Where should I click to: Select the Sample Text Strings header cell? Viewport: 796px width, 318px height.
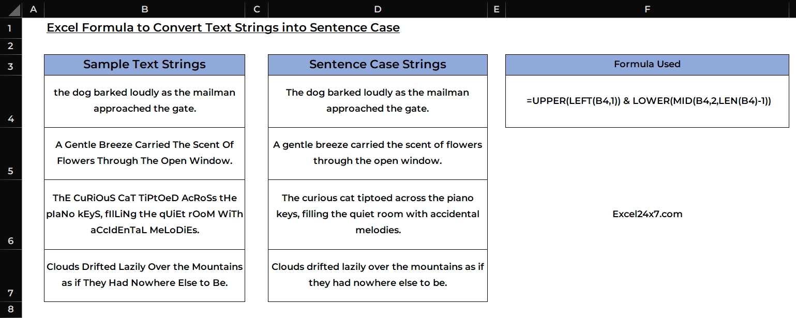[x=144, y=64]
